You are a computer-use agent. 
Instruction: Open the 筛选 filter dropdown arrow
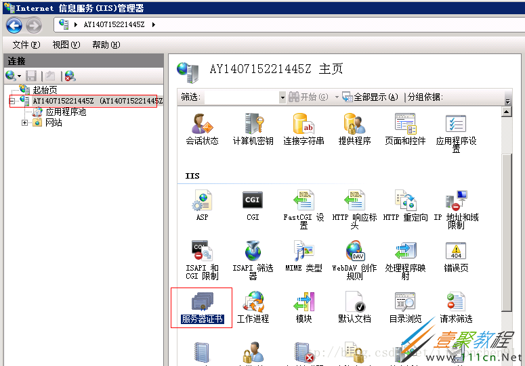click(x=283, y=97)
